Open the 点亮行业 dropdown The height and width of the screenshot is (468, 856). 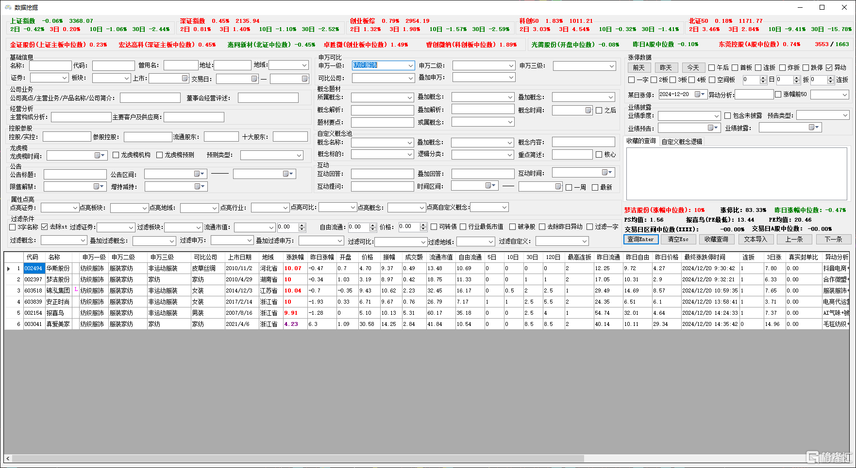coord(285,208)
